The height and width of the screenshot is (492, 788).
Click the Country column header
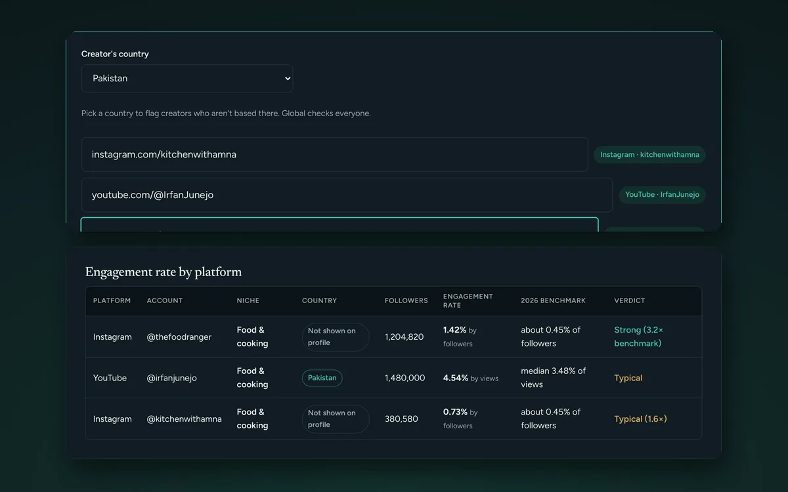pyautogui.click(x=319, y=300)
